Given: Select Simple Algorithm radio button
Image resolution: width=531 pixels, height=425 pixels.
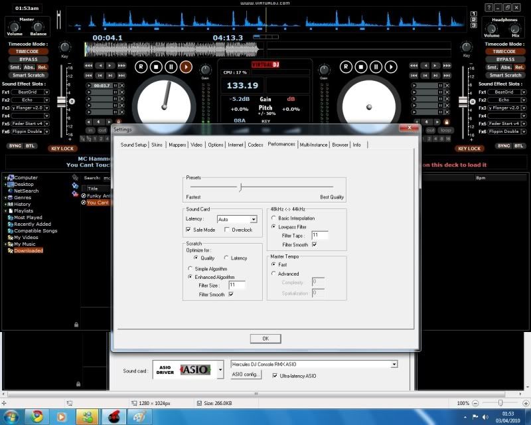Looking at the screenshot, I should coord(190,268).
